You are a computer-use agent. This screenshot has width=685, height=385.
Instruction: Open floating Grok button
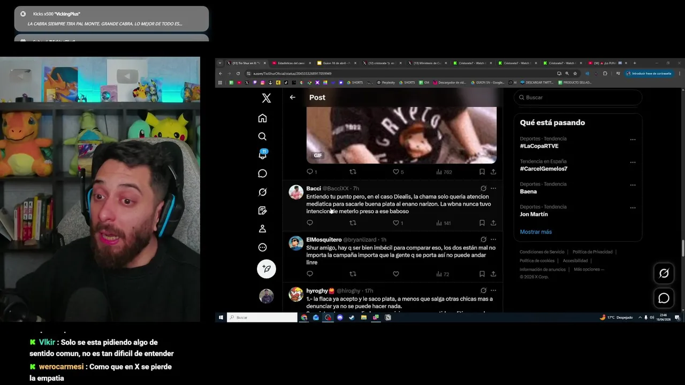click(x=664, y=273)
